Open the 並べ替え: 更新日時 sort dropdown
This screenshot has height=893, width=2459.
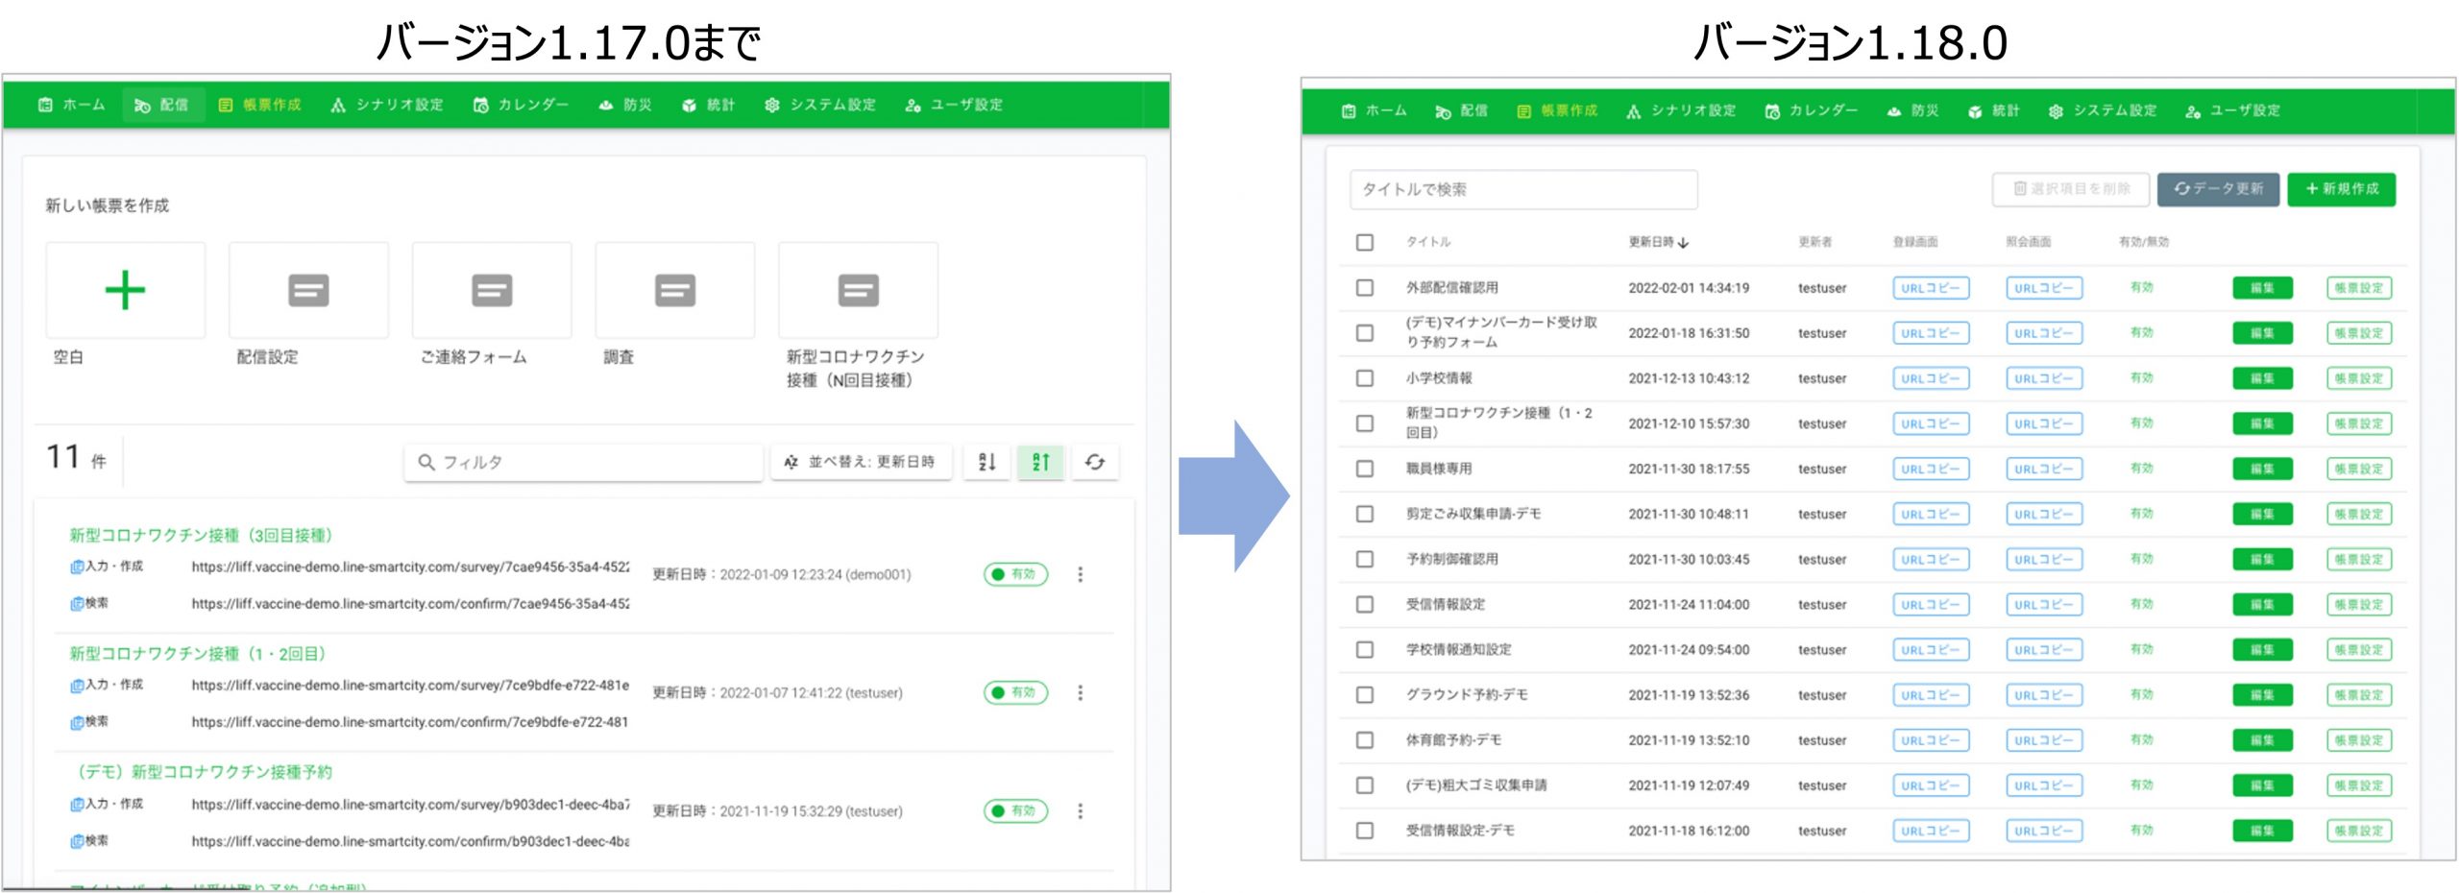861,462
